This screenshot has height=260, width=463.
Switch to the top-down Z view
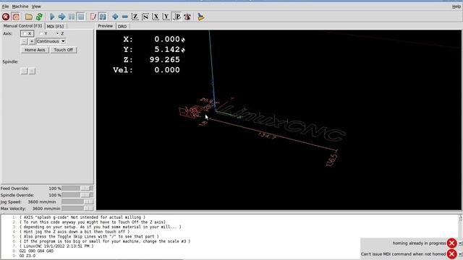point(135,17)
